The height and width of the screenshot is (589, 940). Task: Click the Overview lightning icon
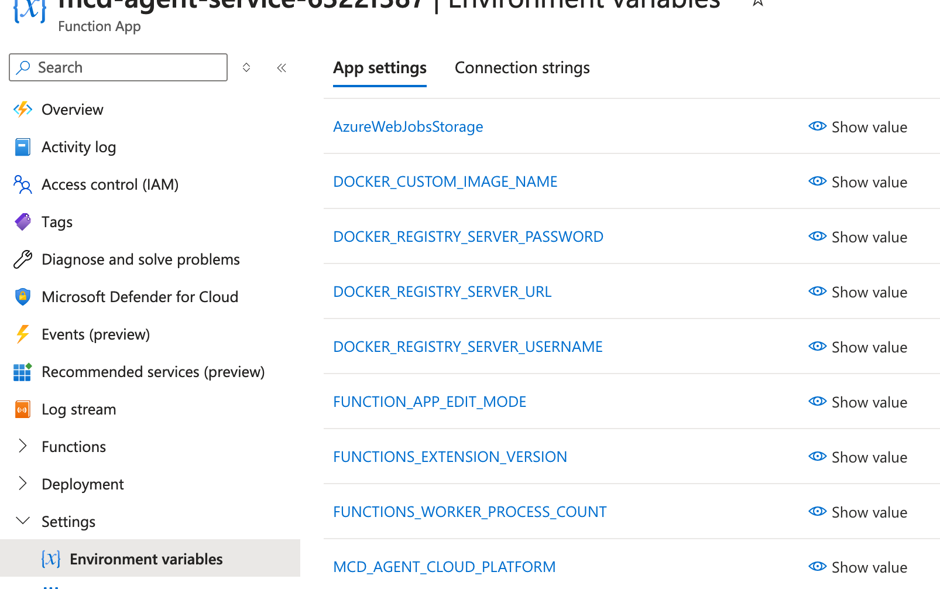pyautogui.click(x=23, y=109)
